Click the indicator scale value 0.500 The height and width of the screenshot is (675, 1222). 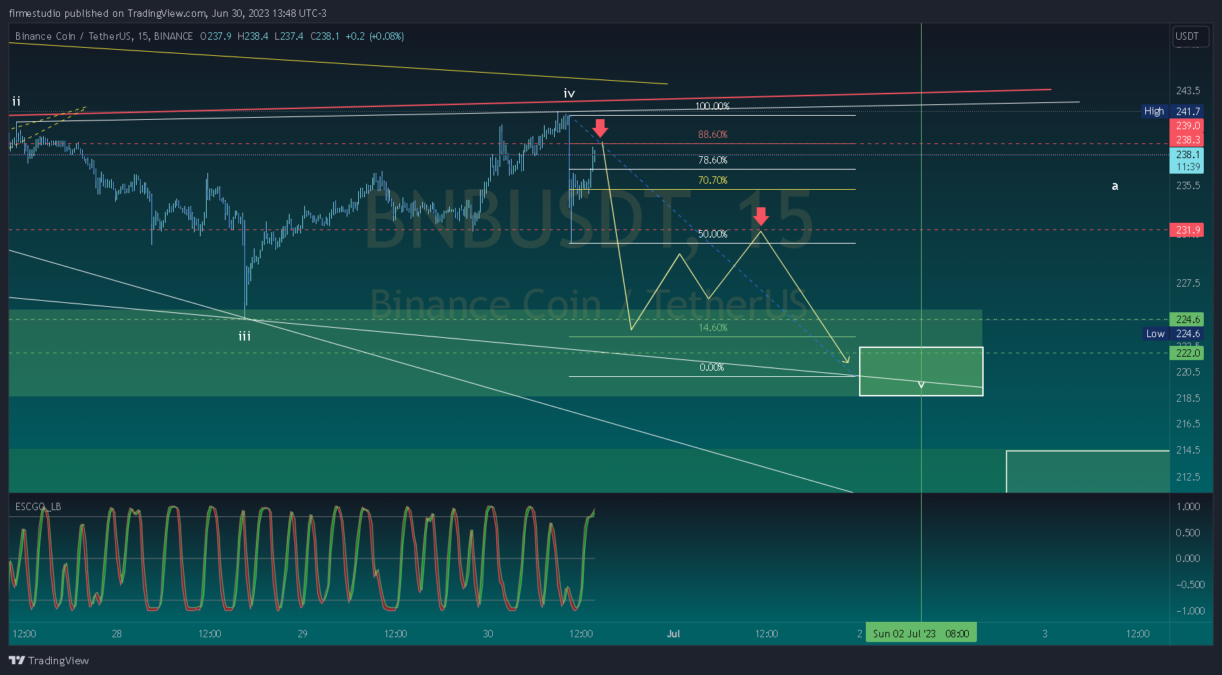click(x=1188, y=533)
